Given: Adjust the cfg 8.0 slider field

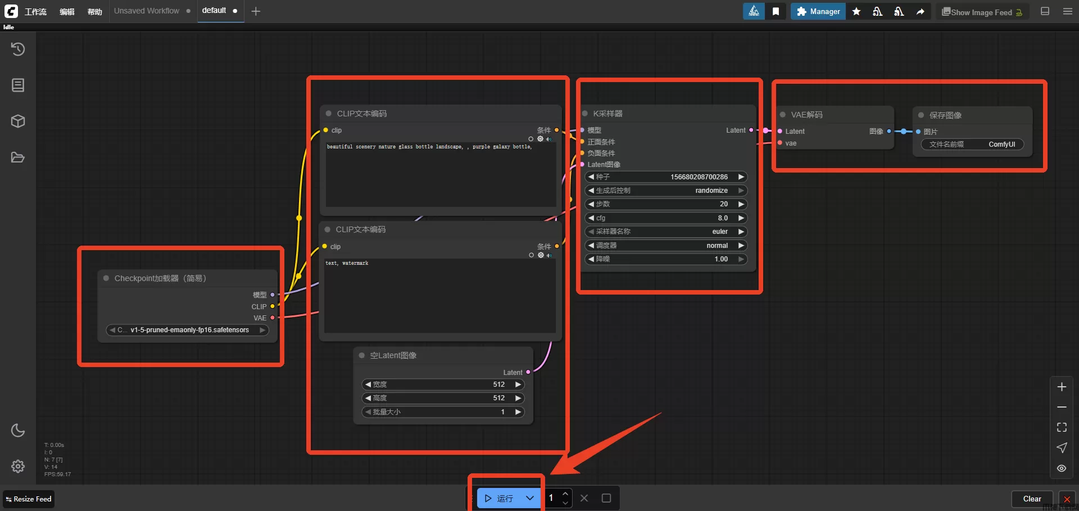Looking at the screenshot, I should click(x=666, y=218).
